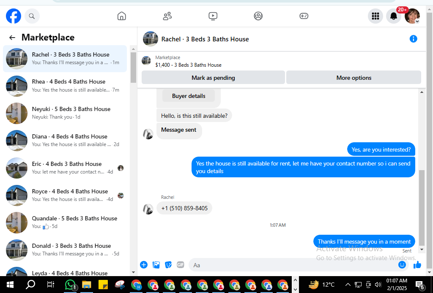Image resolution: width=433 pixels, height=293 pixels.
Task: Click Mark as pending button
Action: point(213,78)
